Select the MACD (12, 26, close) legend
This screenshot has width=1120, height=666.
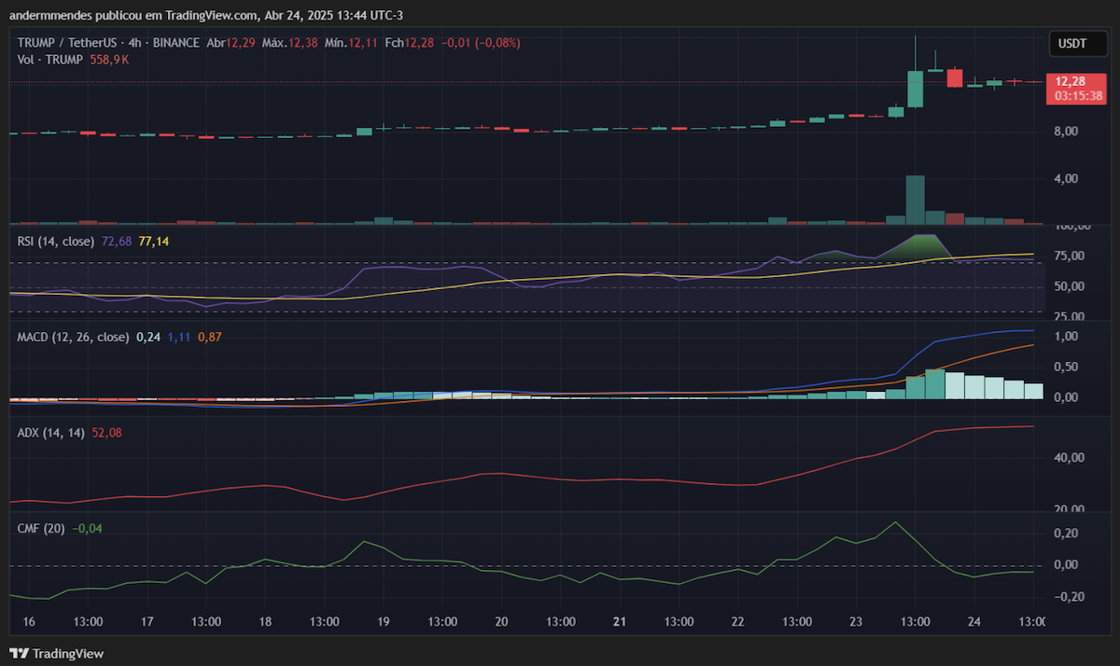(73, 337)
